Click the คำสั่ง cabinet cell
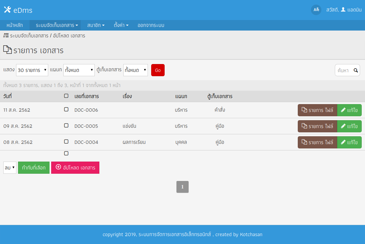This screenshot has height=244, width=365. coord(220,110)
